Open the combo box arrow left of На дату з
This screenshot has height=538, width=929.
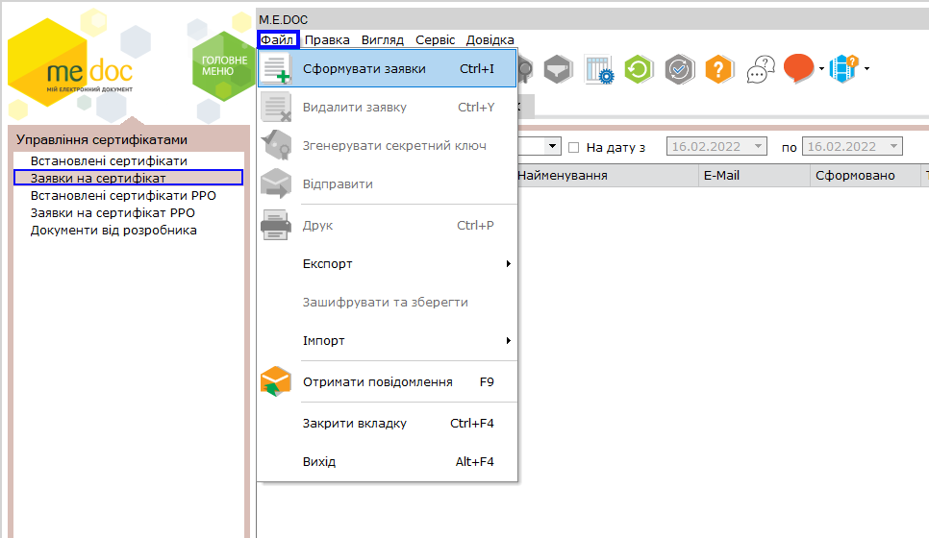[552, 146]
